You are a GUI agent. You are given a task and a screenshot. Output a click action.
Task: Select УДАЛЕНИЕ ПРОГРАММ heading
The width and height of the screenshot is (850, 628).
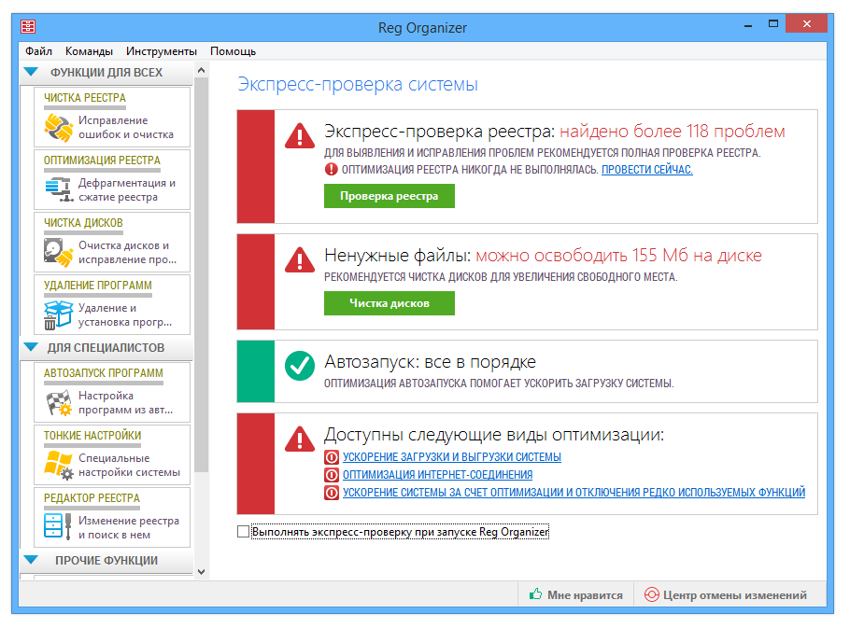[x=97, y=285]
